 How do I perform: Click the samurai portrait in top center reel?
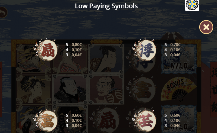[106, 59]
